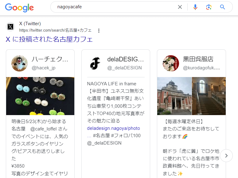The width and height of the screenshot is (238, 178).
Task: Click the ¥3850 price text
Action: [18, 166]
